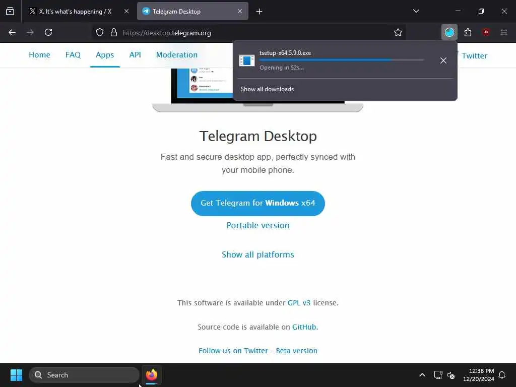Open the Beta version link
This screenshot has width=516, height=387.
click(x=296, y=351)
